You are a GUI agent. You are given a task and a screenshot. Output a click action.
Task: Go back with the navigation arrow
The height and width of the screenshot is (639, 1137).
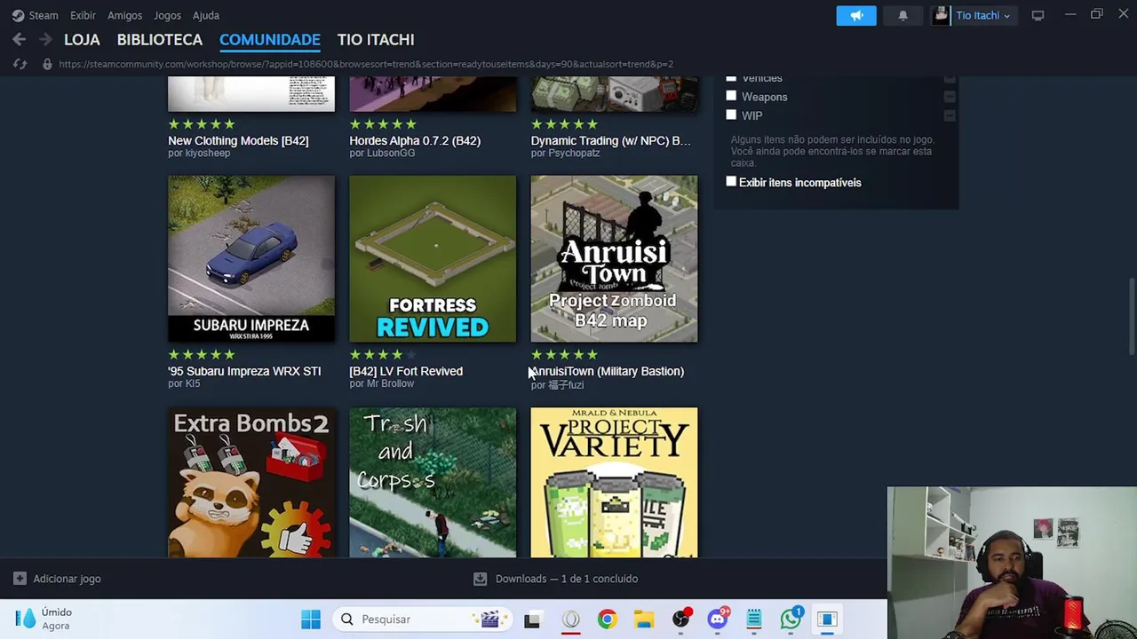[x=19, y=39]
